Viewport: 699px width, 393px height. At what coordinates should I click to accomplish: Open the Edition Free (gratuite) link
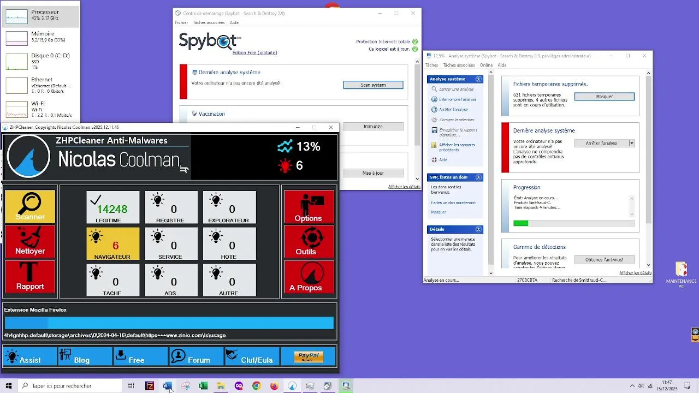[x=254, y=52]
